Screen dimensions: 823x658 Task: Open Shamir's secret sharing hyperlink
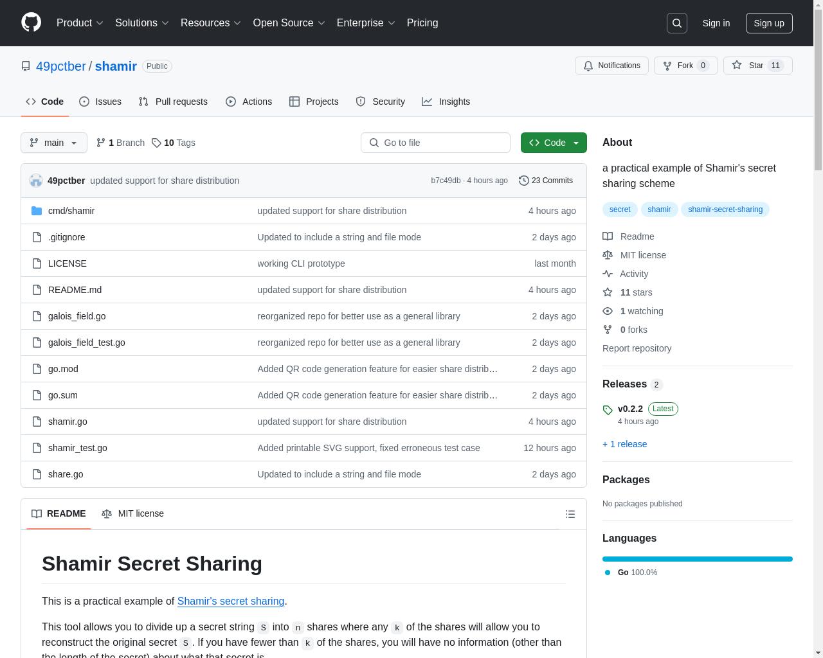click(231, 601)
